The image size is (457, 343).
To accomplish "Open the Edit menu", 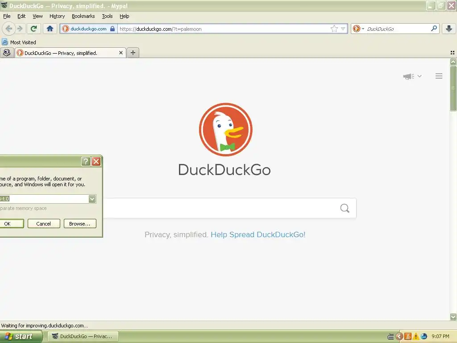I will point(21,16).
